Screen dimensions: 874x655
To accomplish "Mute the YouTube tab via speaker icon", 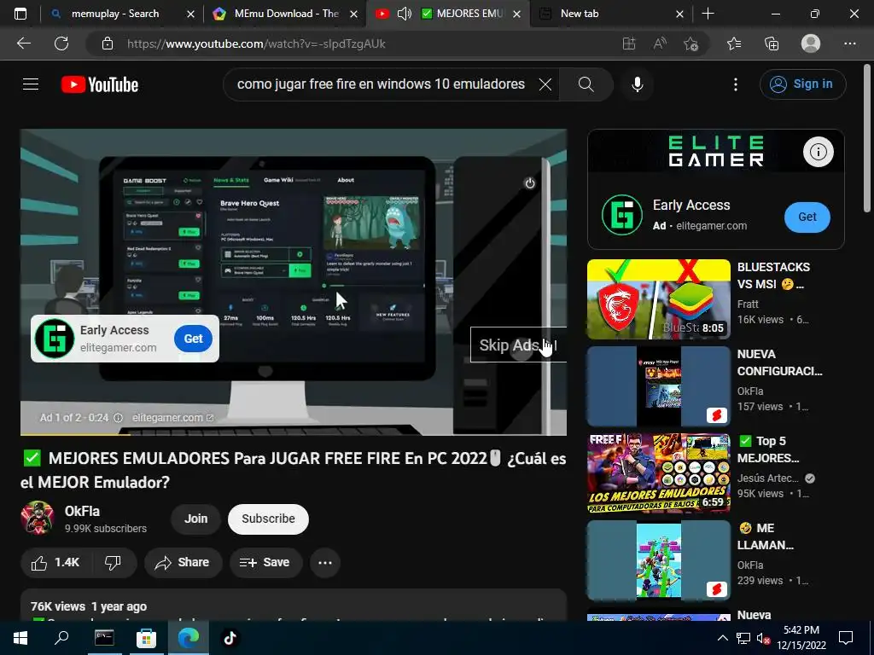I will tap(404, 14).
